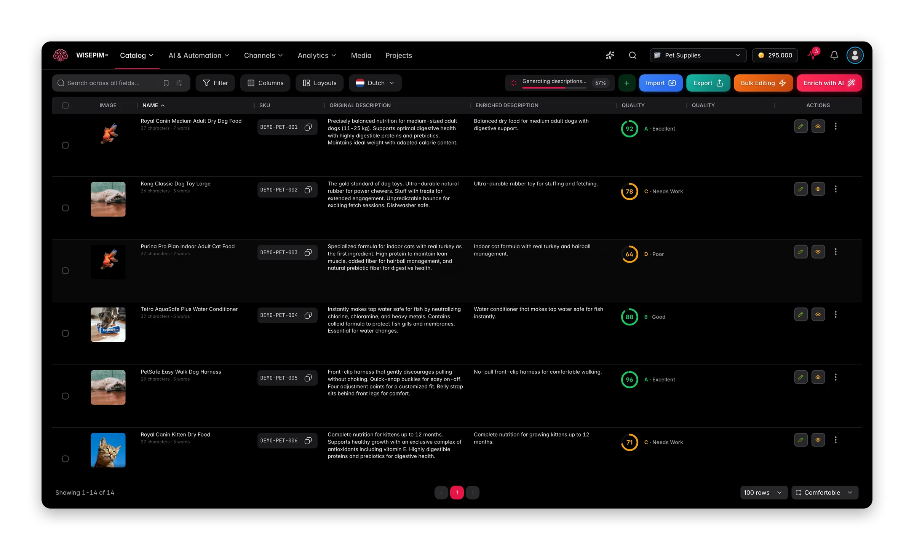This screenshot has height=550, width=914.
Task: Preview PetSafe Easy Walk Harness via eye icon
Action: click(818, 377)
